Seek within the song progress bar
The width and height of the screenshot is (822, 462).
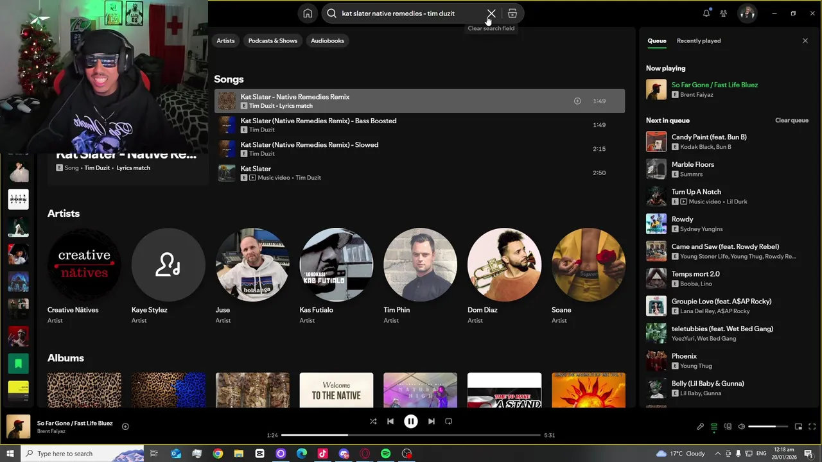point(411,435)
